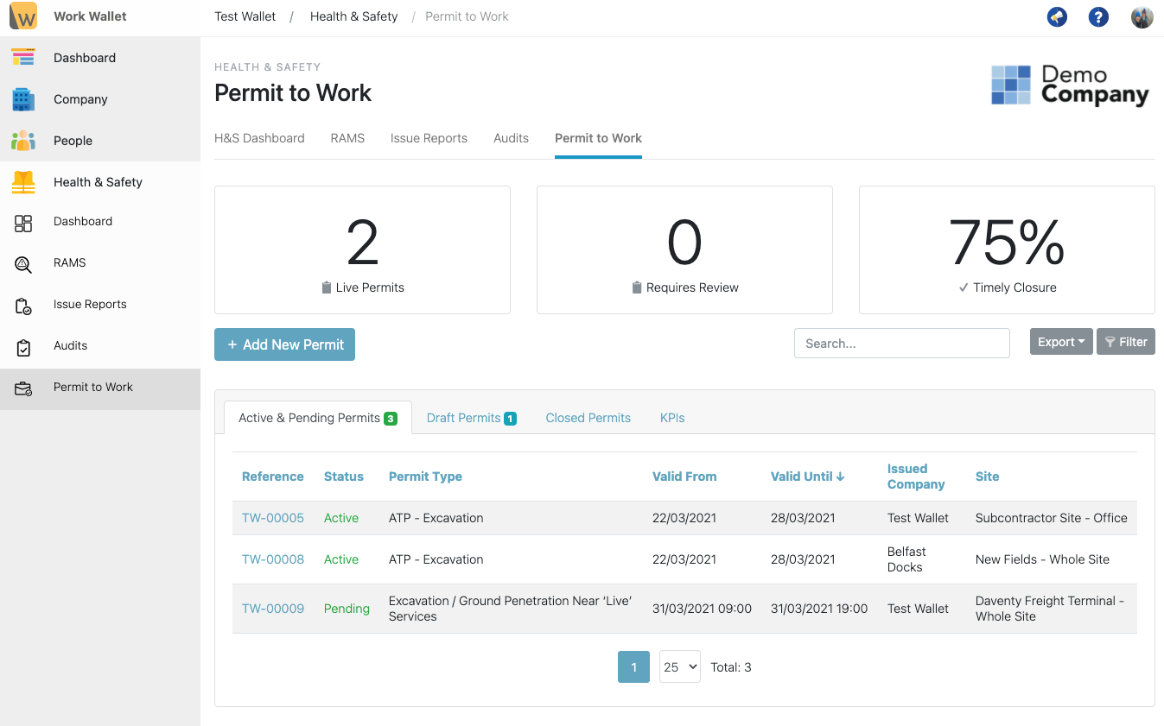This screenshot has width=1164, height=726.
Task: Click the Add New Permit button
Action: point(284,344)
